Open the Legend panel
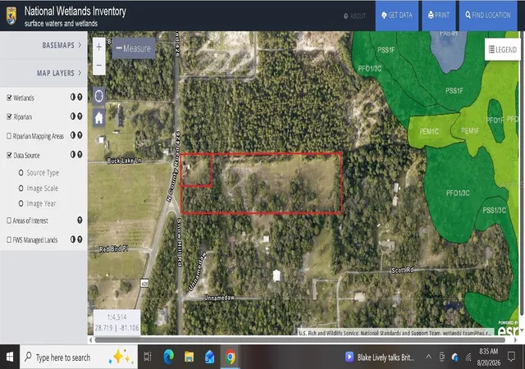525x369 pixels. [503, 49]
